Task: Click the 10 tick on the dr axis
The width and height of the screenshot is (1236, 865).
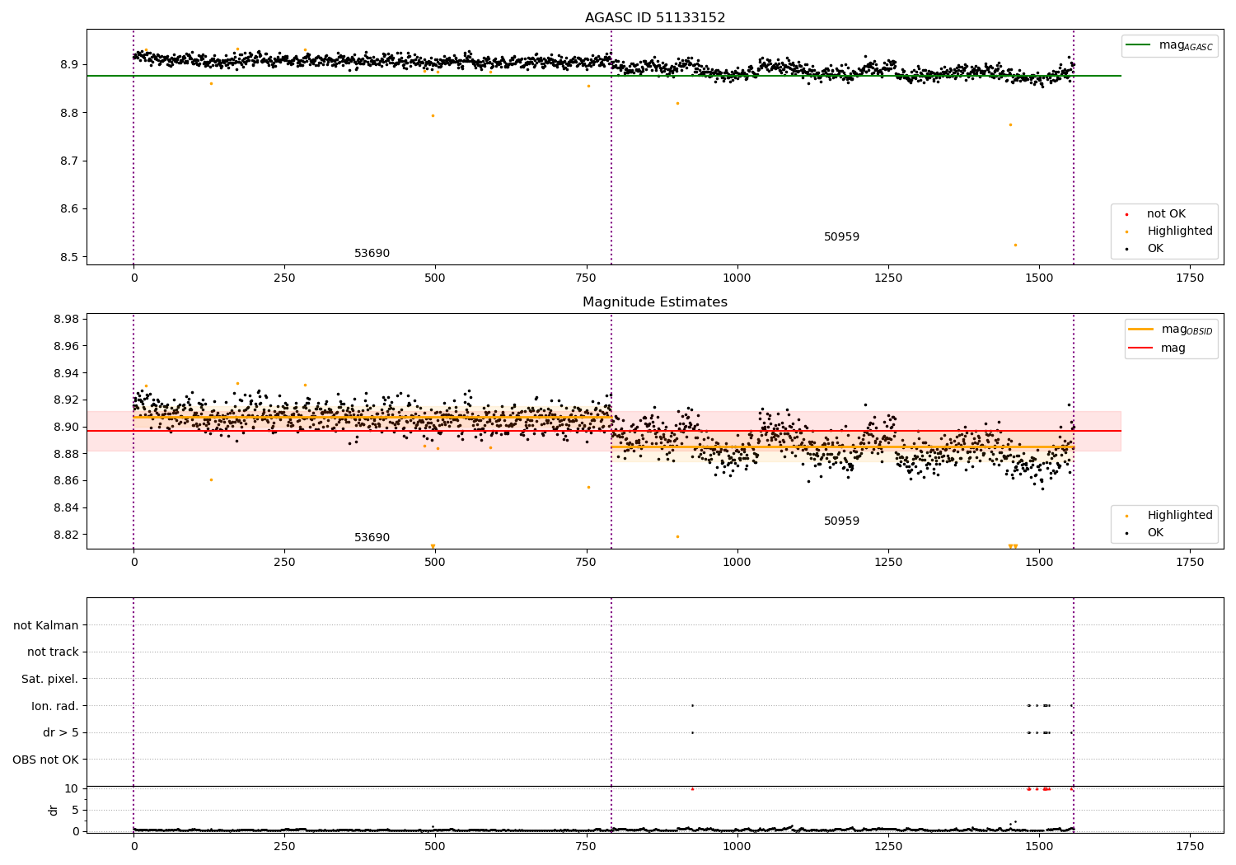Action: 72,789
